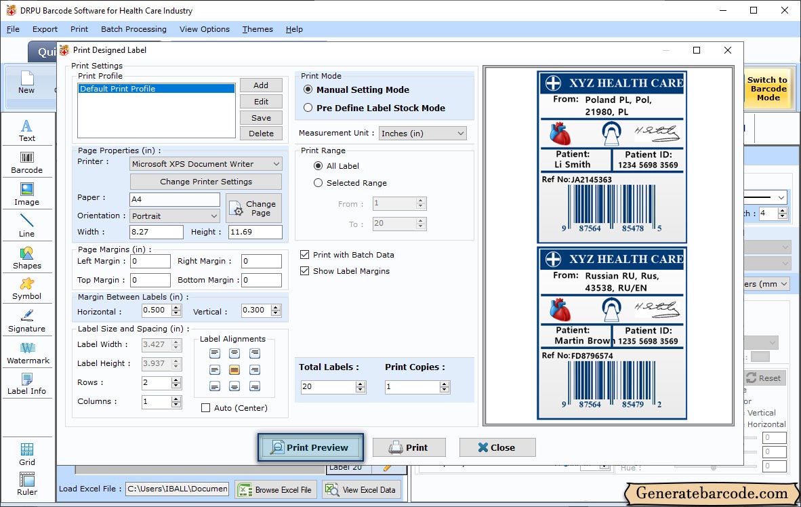Select Default Print Profile entry
Image resolution: width=801 pixels, height=507 pixels.
point(156,88)
